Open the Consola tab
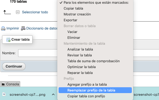 [x=10, y=84]
